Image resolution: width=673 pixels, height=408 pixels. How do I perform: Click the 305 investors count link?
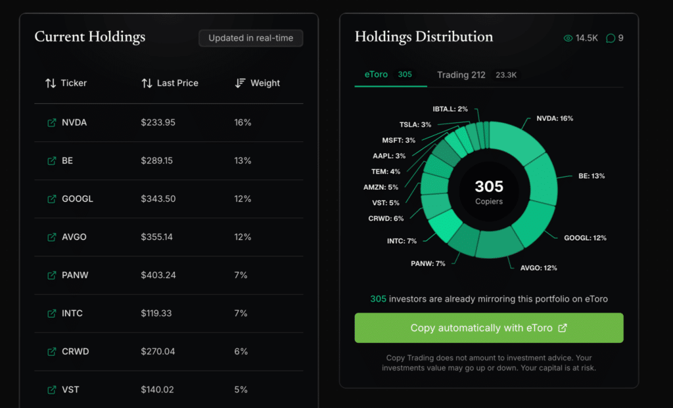click(378, 299)
